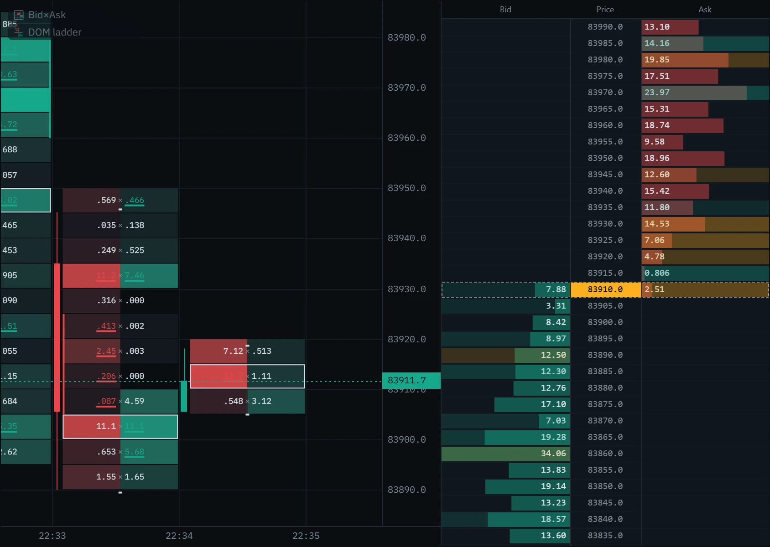Click the 2.51 ask at 83910.0
Screen dimensions: 770x547
click(x=705, y=289)
